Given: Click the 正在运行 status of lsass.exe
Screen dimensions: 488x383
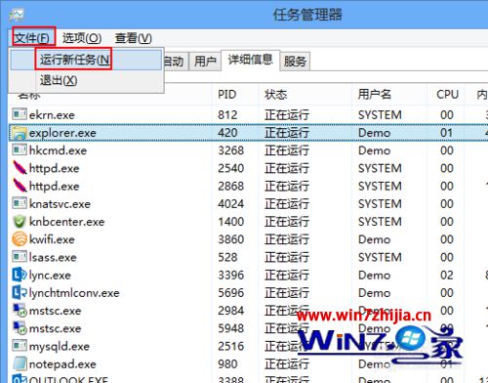Looking at the screenshot, I should (287, 257).
